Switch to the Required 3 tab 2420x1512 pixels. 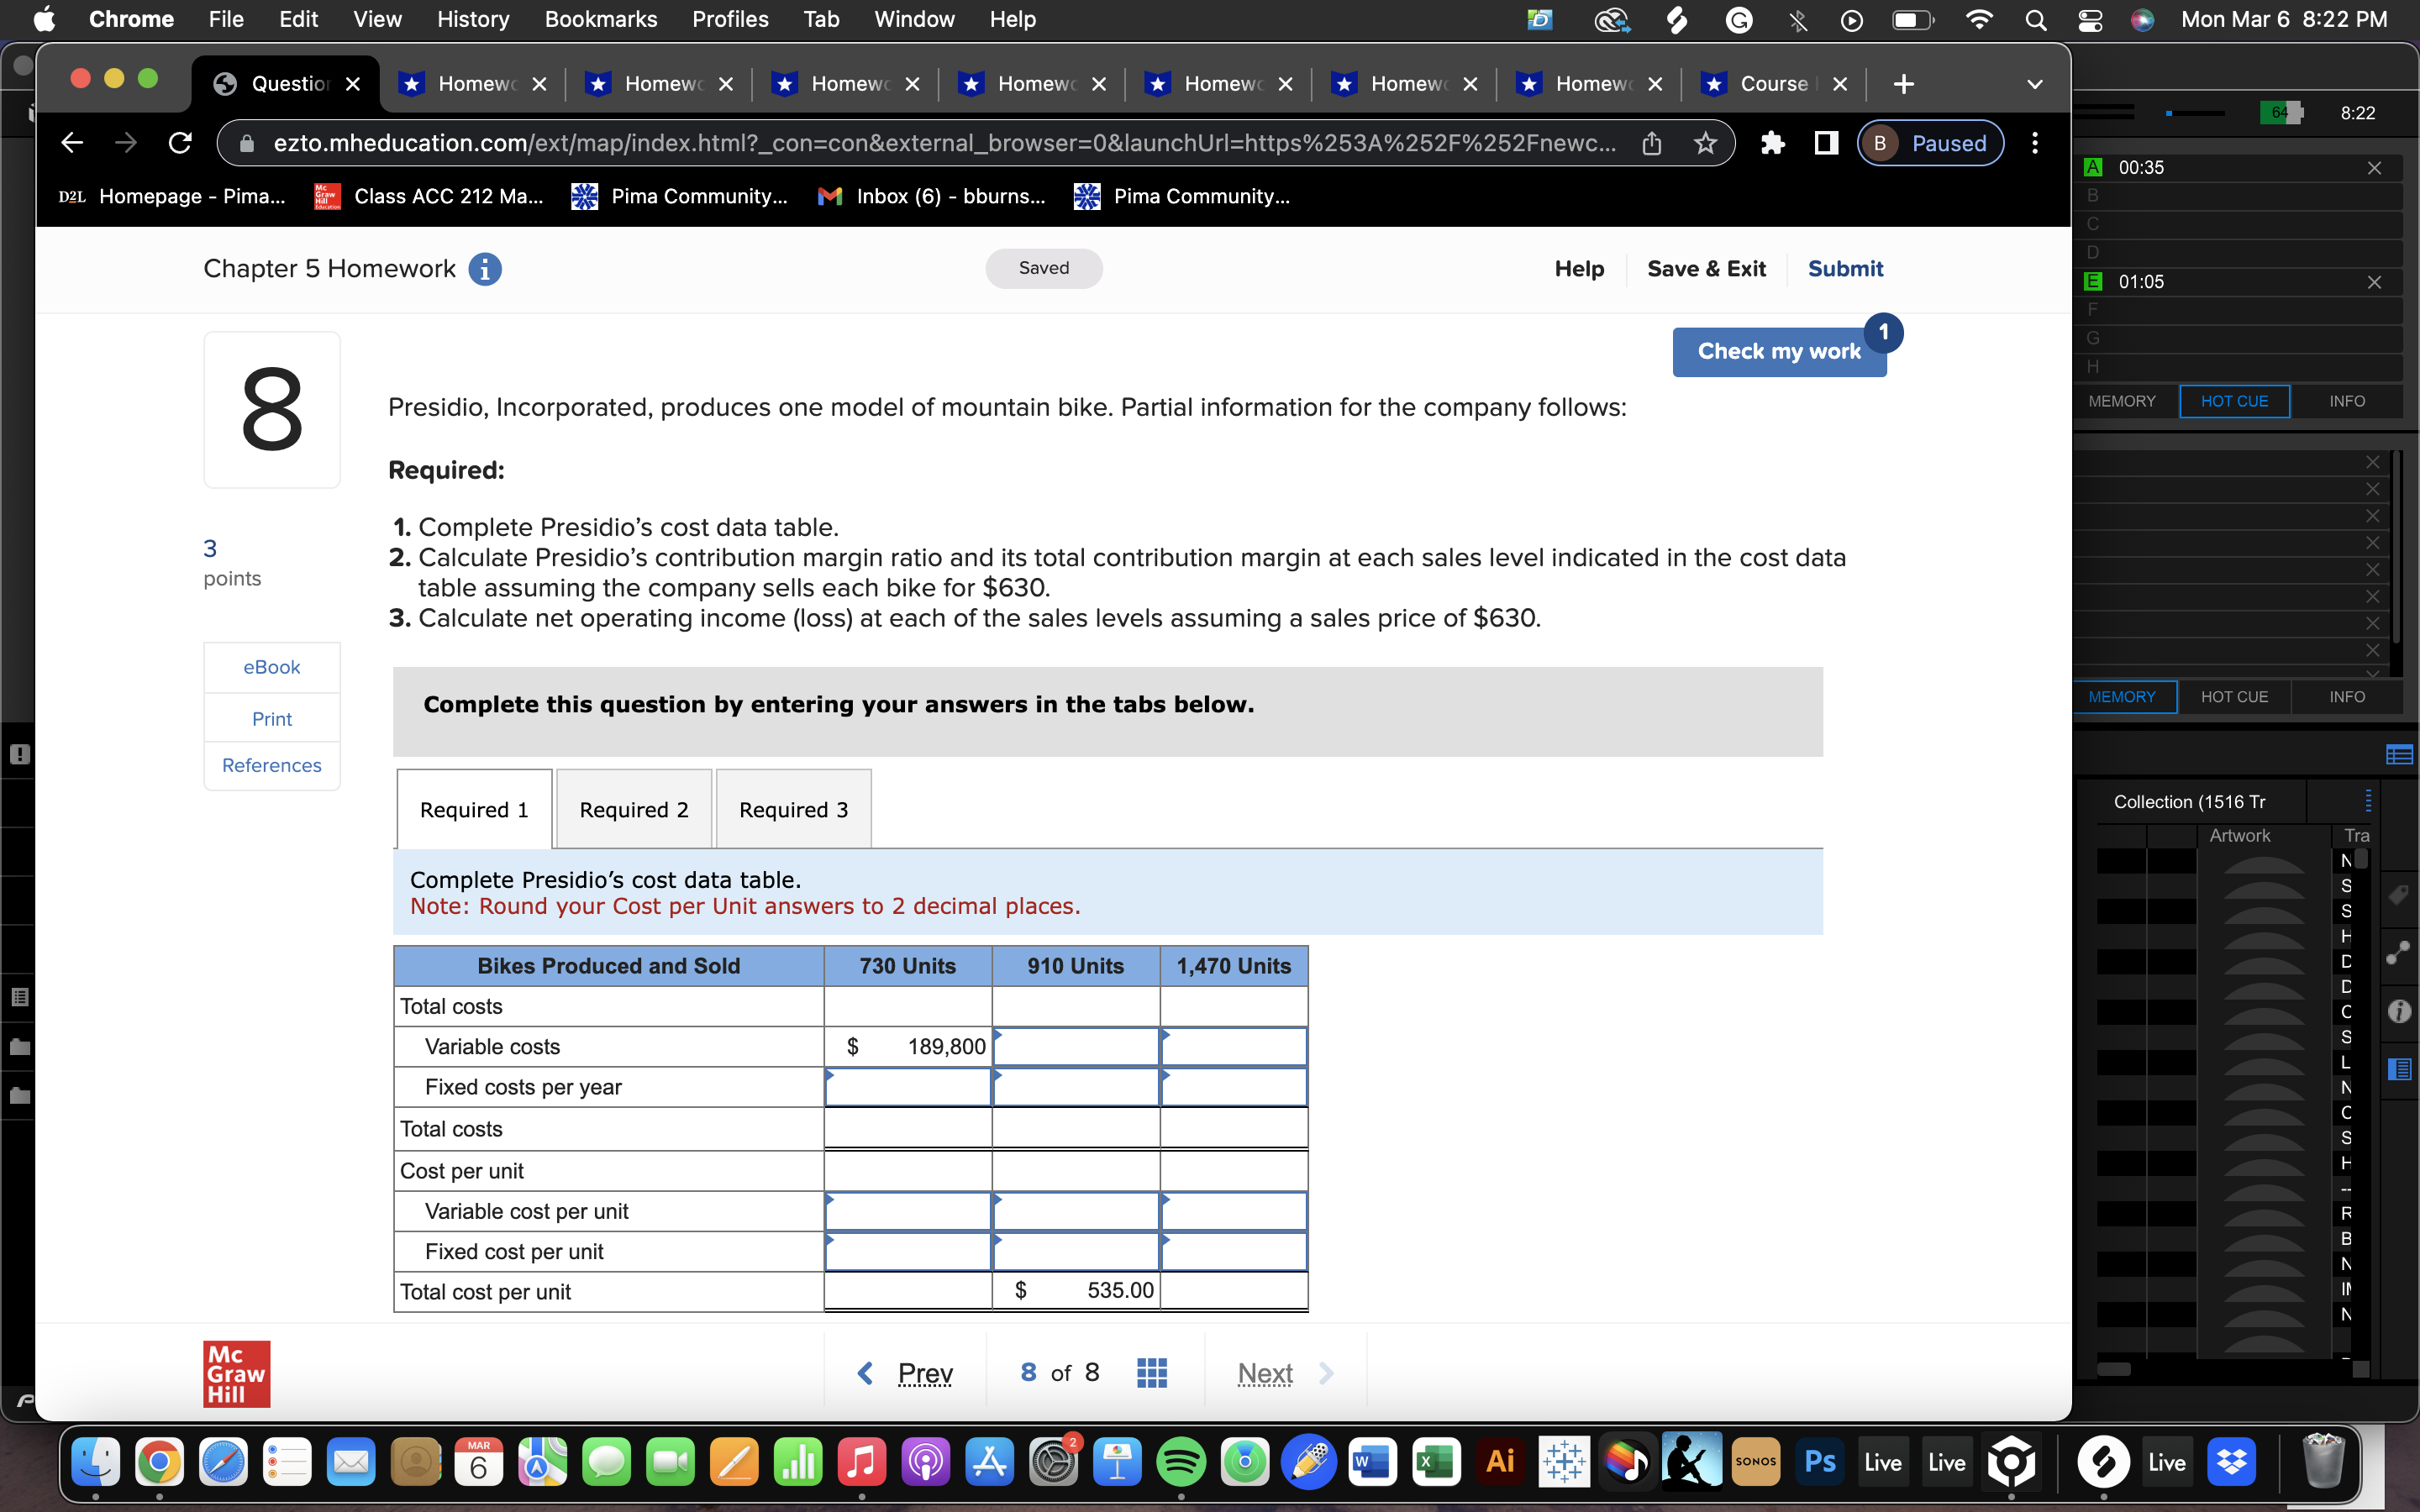click(x=793, y=809)
